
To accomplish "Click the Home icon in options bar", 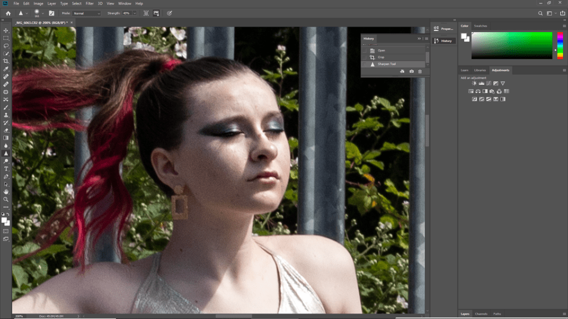I will (x=7, y=13).
